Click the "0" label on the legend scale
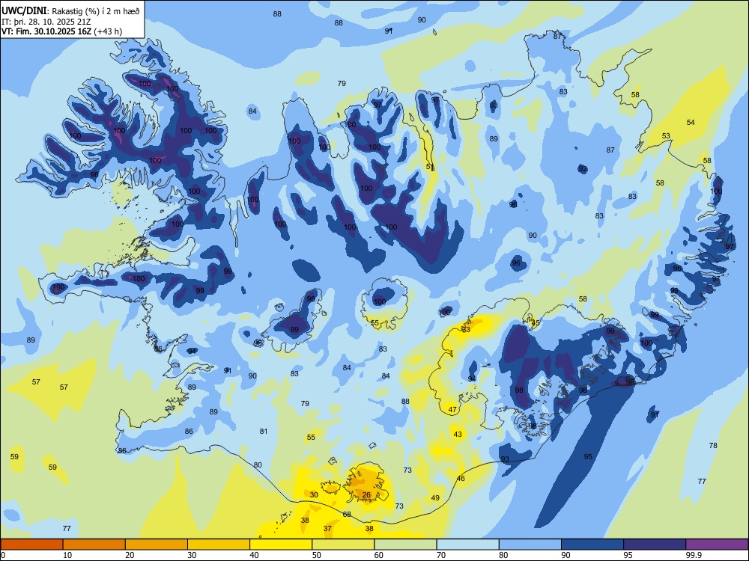 tap(3, 555)
